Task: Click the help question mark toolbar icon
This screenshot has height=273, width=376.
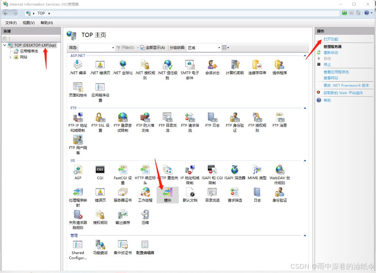Action: click(x=367, y=13)
